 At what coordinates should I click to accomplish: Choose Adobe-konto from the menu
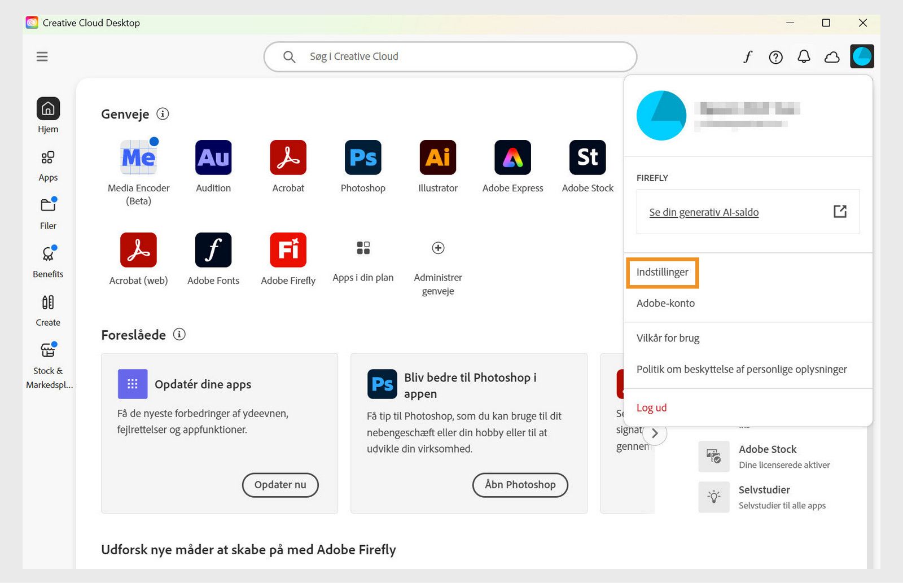[x=665, y=303]
